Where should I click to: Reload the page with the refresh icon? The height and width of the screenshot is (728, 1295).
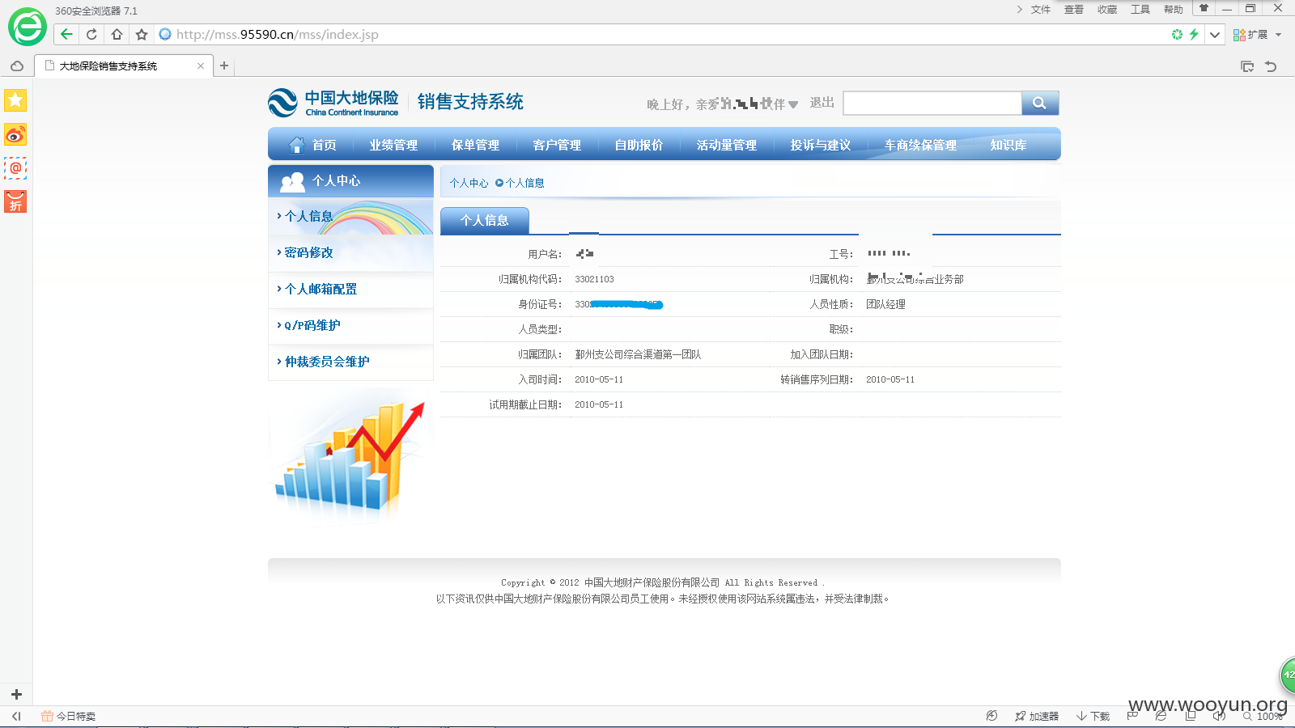[x=91, y=34]
